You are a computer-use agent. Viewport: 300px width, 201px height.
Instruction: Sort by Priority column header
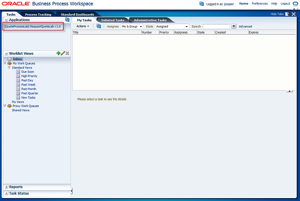tap(166, 32)
